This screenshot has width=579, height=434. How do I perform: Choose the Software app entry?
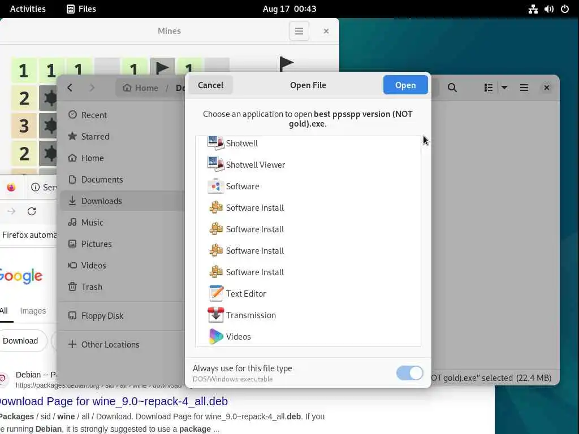[308, 186]
